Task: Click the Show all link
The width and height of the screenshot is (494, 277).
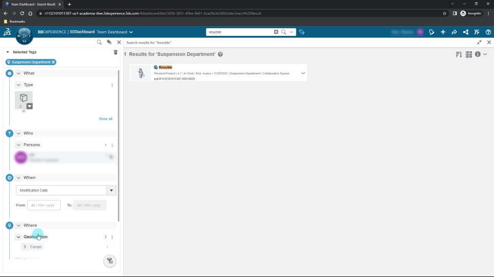Action: click(x=105, y=118)
